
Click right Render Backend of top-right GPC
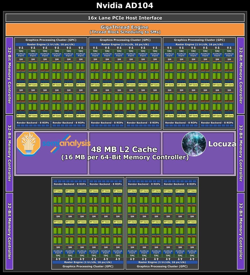[x=217, y=124]
